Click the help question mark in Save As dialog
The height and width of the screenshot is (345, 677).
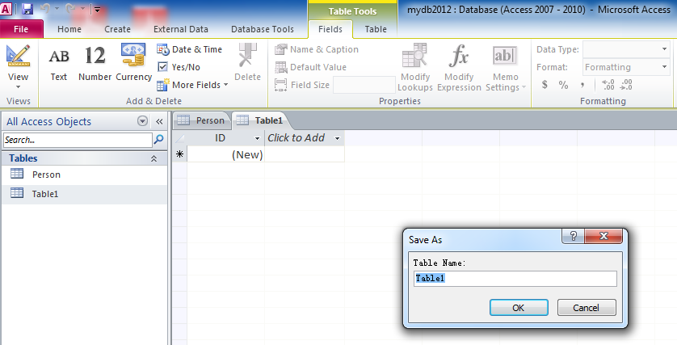573,238
